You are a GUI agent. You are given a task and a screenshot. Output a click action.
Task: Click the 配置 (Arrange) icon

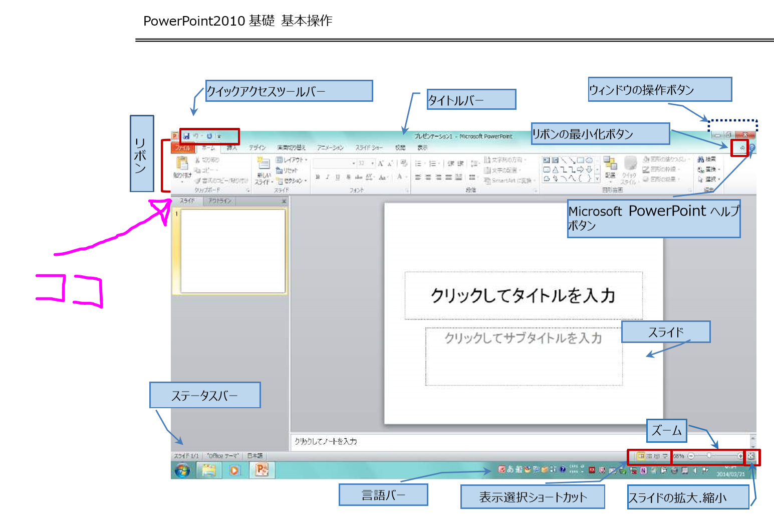point(610,163)
